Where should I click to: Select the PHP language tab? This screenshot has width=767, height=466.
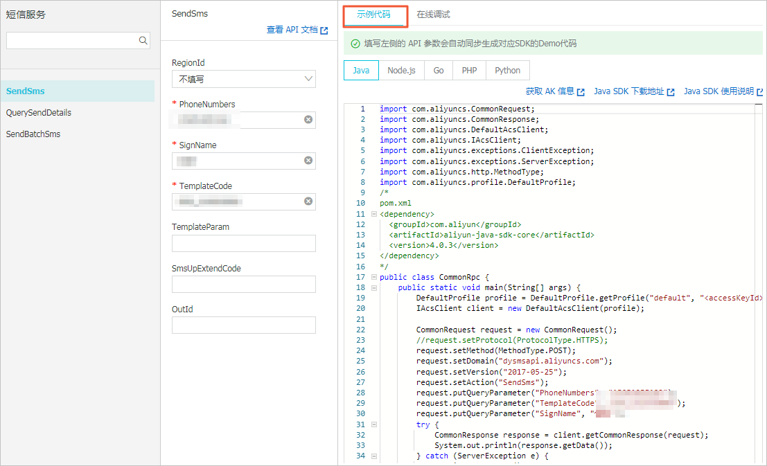[470, 71]
